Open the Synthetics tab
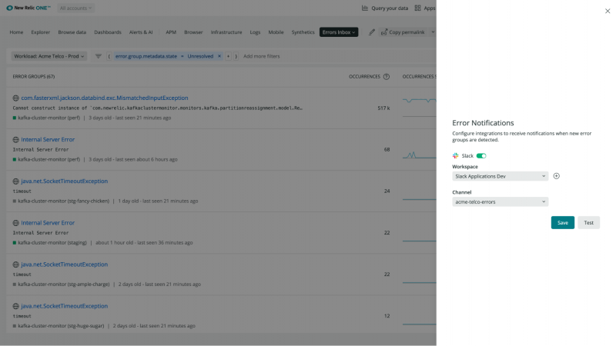The height and width of the screenshot is (346, 616). click(x=303, y=32)
